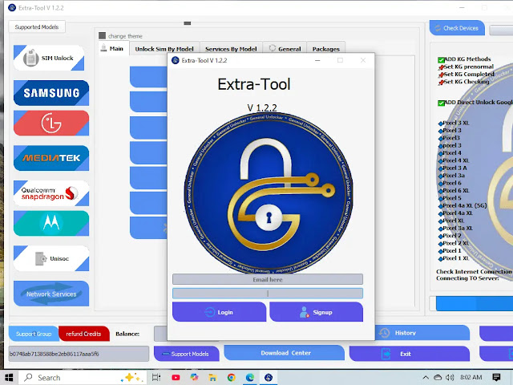Switch to the Main tab

coord(112,48)
